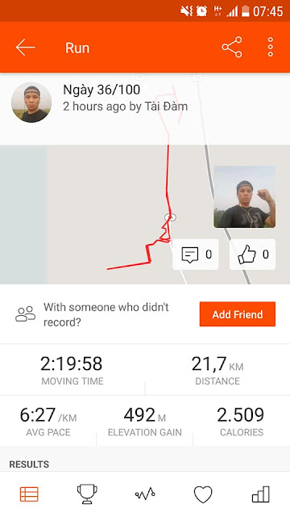This screenshot has height=517, width=290.
Task: Tap the alarm clock status icon
Action: [x=201, y=11]
